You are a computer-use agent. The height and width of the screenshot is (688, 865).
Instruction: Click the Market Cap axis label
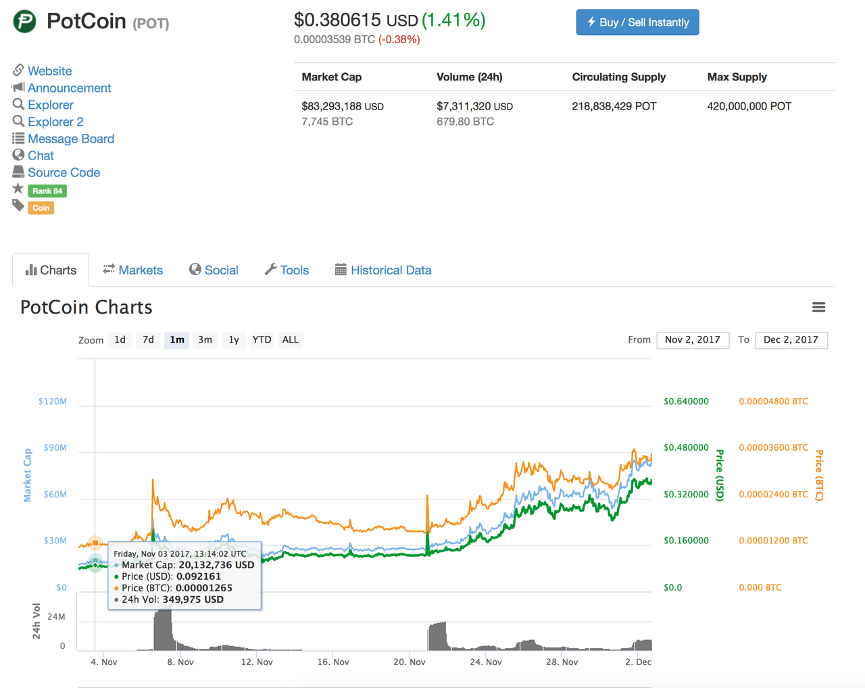pyautogui.click(x=28, y=475)
